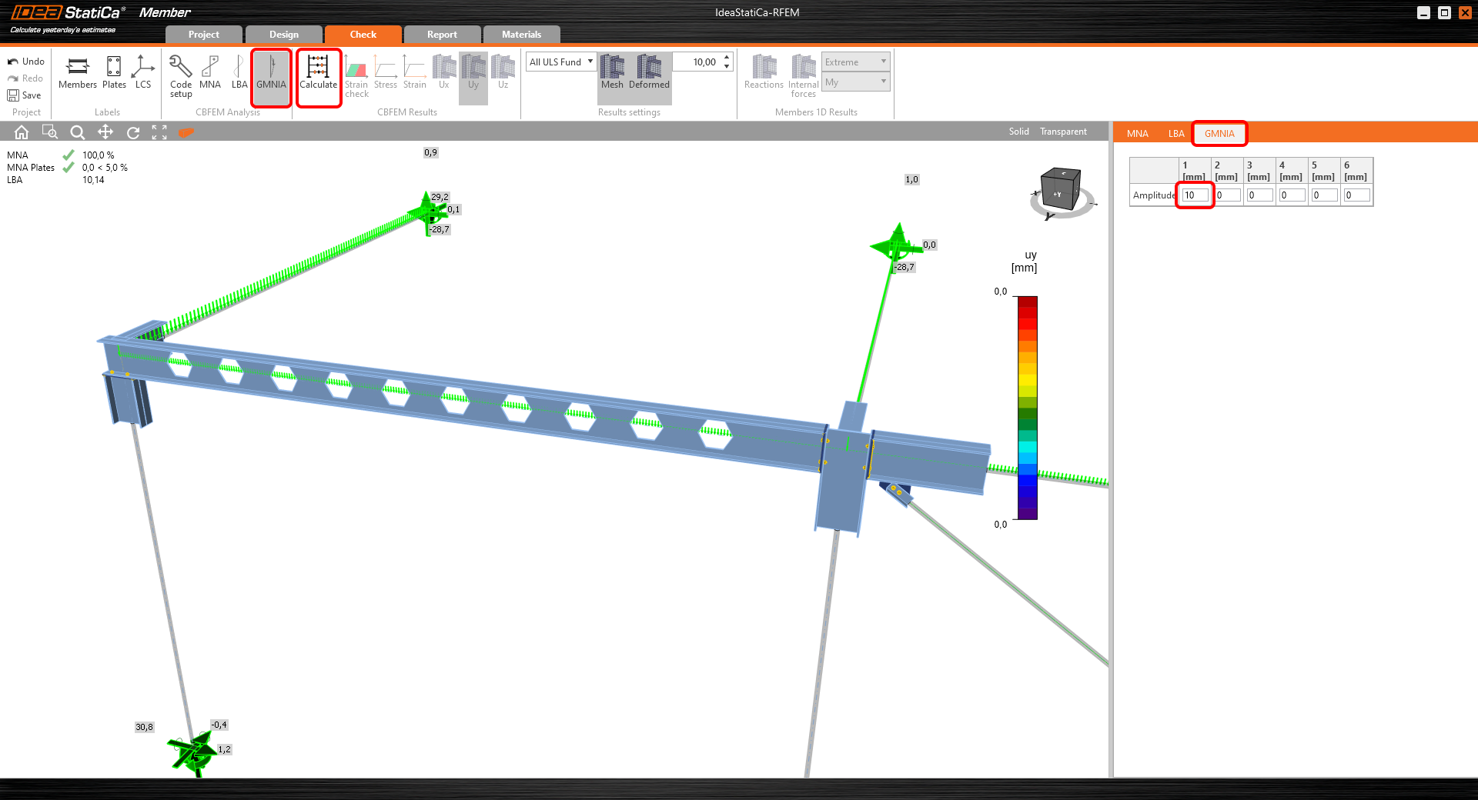Open the Check tab
The width and height of the screenshot is (1478, 800).
coord(363,35)
